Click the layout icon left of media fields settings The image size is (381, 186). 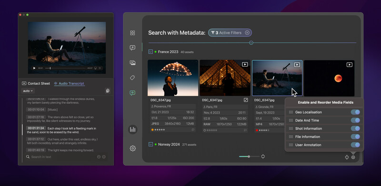(347, 157)
